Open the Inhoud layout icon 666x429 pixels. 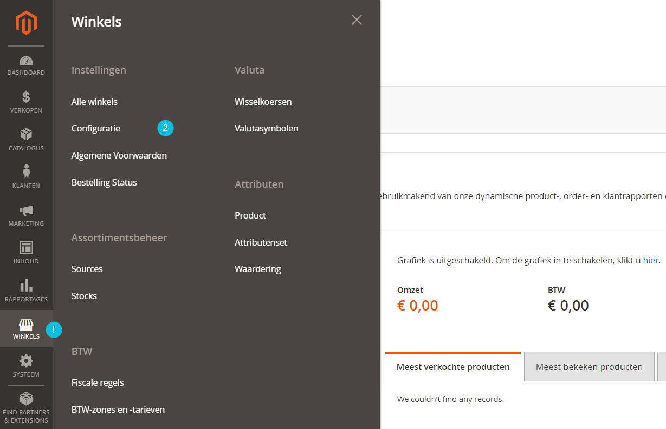(26, 248)
